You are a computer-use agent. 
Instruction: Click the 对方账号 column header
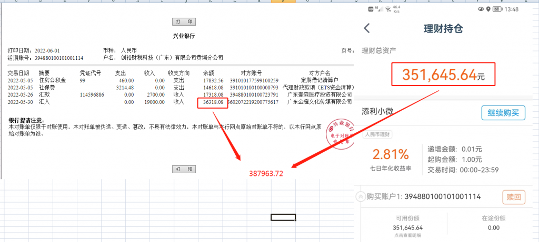coord(251,73)
